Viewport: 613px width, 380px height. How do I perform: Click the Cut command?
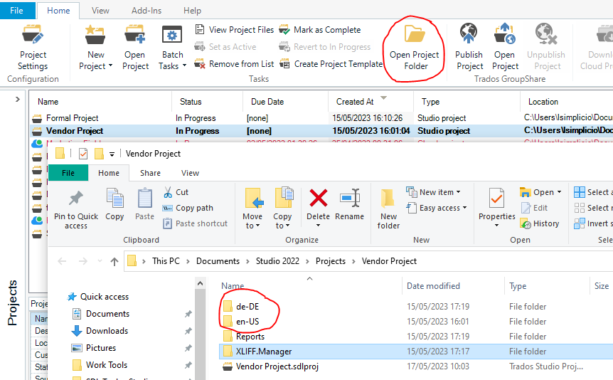176,192
